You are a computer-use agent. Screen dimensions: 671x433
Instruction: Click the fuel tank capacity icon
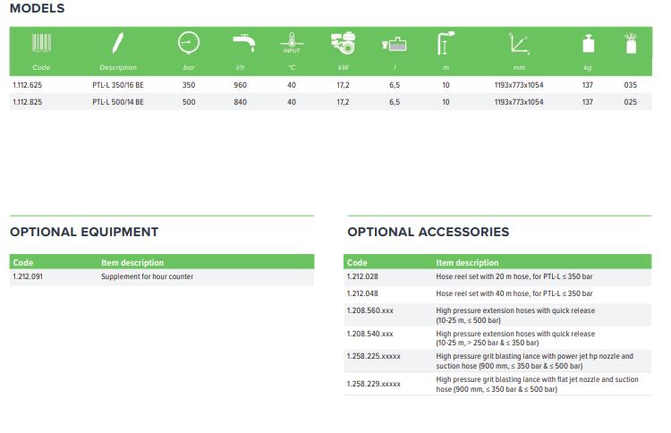(395, 43)
